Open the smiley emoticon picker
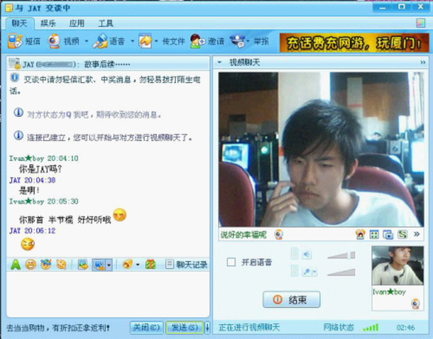 click(x=30, y=265)
